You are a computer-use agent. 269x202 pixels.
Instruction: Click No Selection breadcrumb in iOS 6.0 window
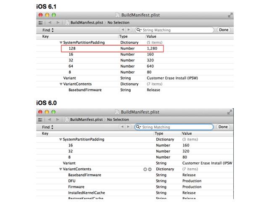(x=118, y=120)
